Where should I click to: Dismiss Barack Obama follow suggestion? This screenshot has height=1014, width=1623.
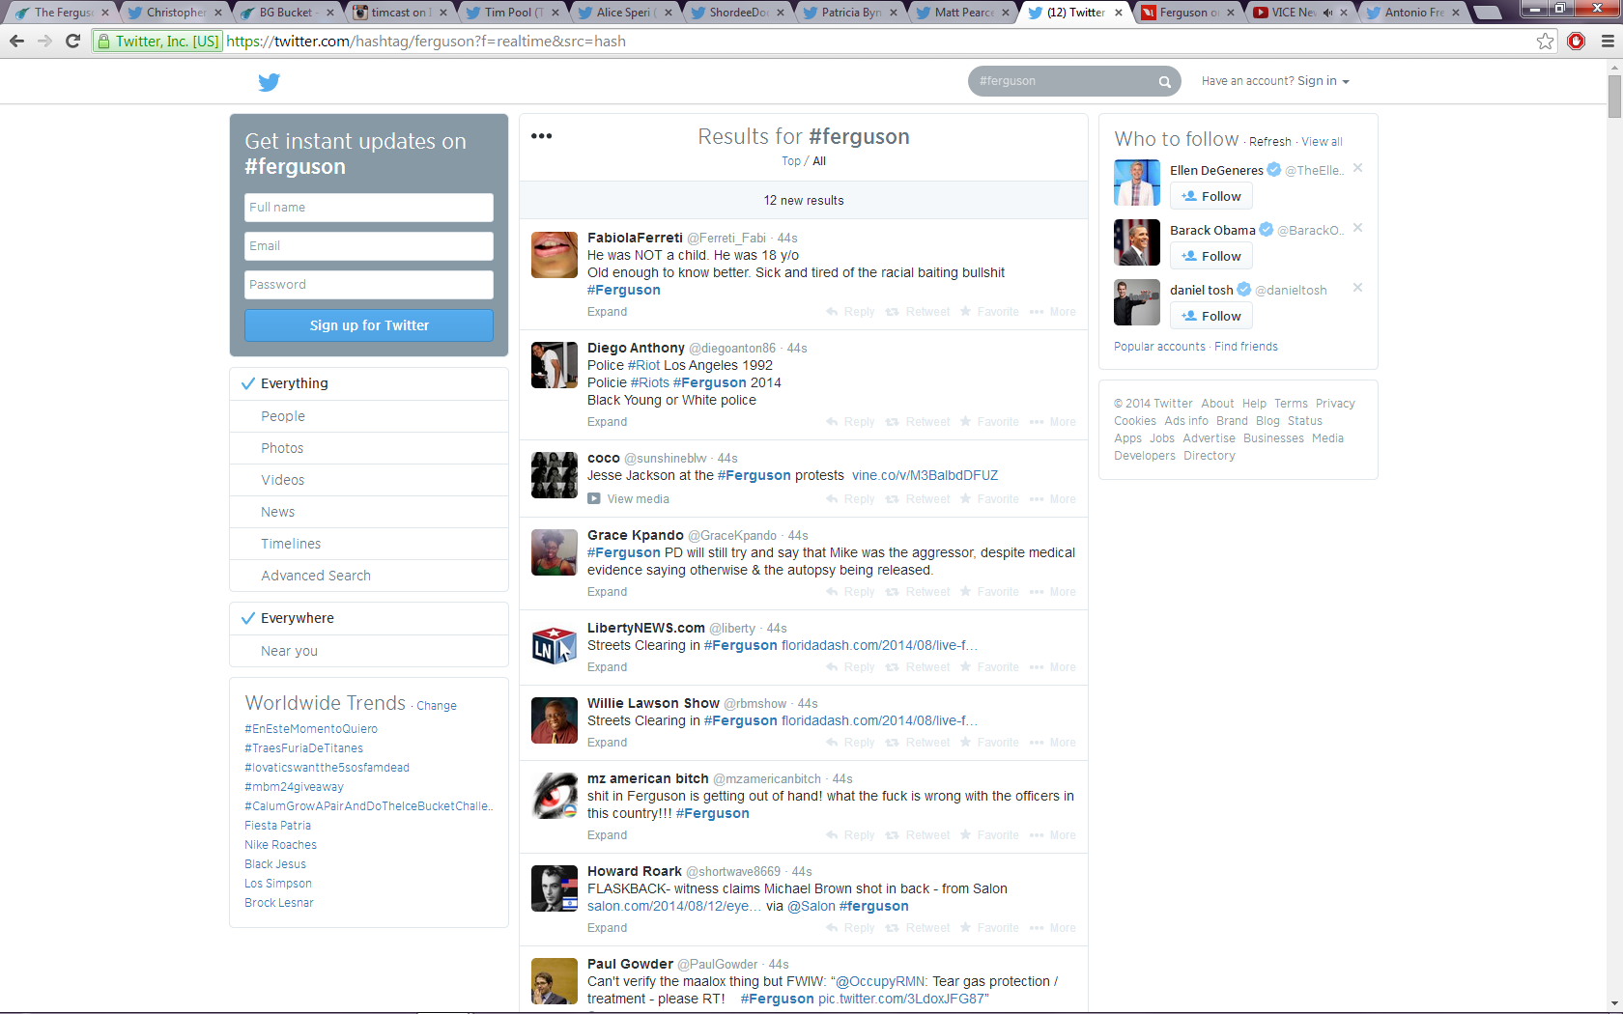(x=1357, y=228)
